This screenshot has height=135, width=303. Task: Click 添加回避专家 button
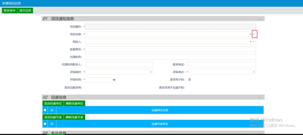[x=53, y=117]
